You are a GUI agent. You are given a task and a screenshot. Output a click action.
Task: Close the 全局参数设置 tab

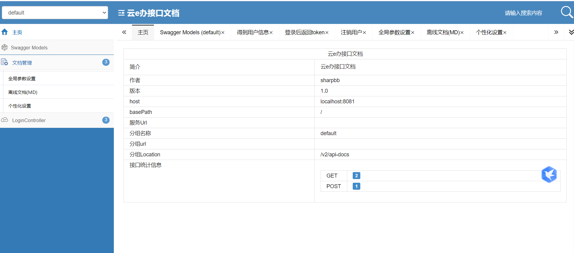pyautogui.click(x=413, y=33)
